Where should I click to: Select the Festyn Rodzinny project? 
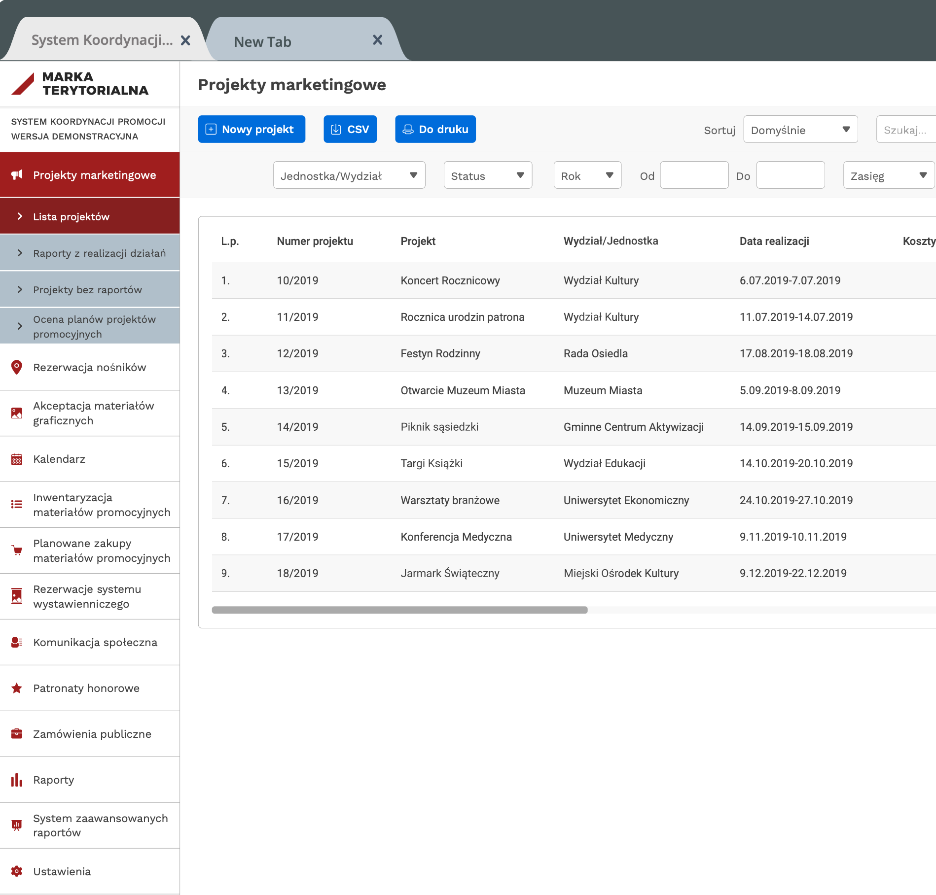[574, 353]
